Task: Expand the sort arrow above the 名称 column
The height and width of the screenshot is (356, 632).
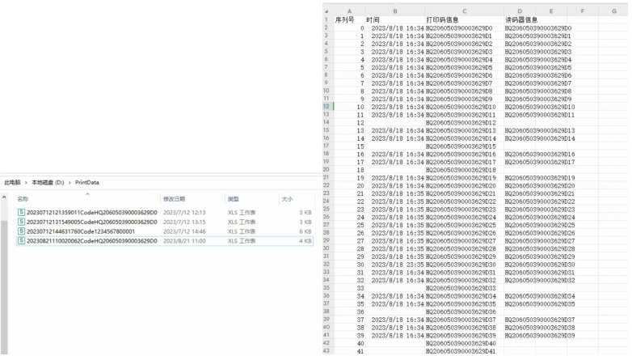Action: tap(86, 193)
